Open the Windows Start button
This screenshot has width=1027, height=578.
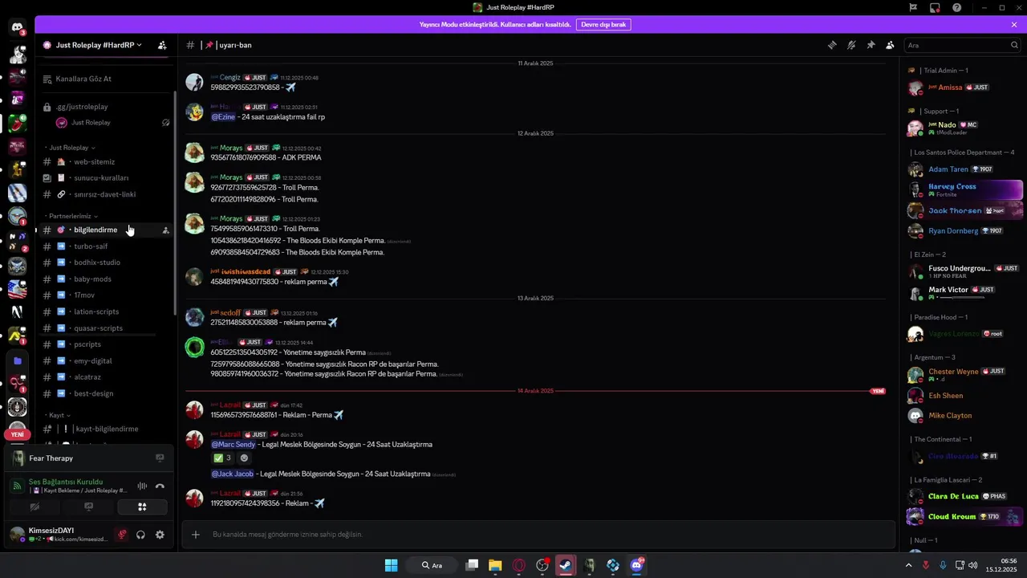coord(391,565)
